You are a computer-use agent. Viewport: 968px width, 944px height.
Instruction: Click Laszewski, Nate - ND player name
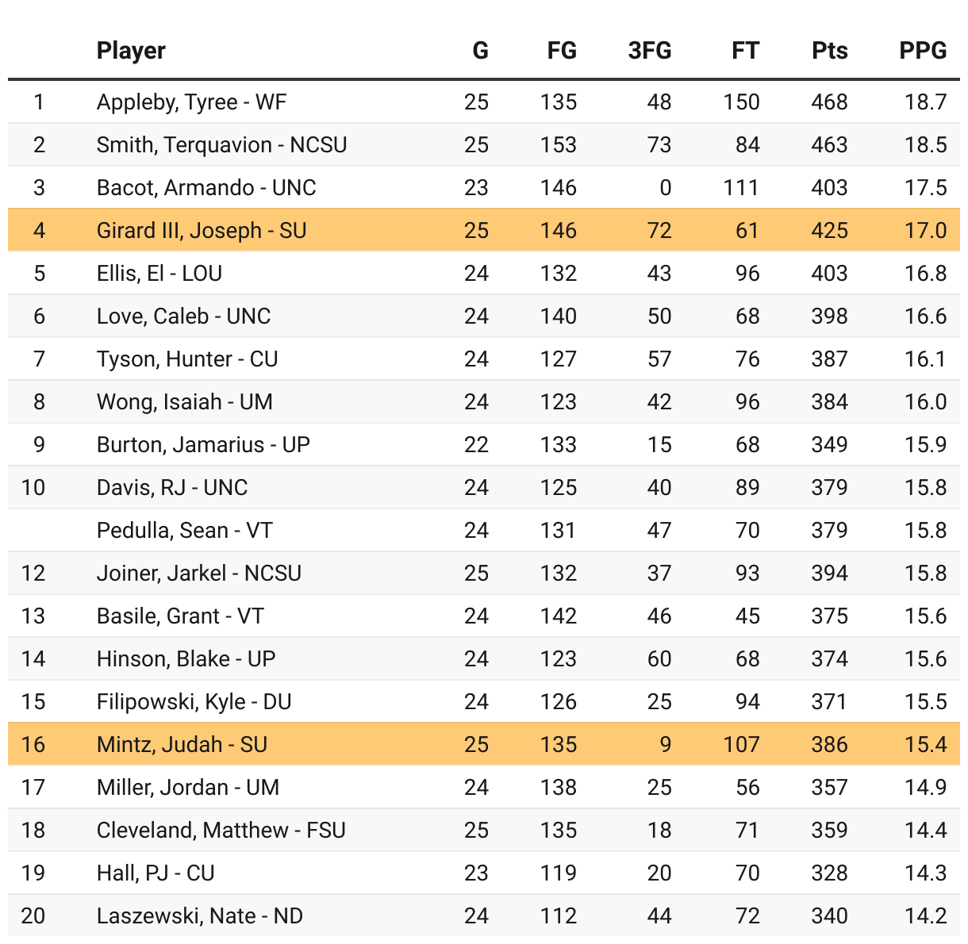coord(200,916)
